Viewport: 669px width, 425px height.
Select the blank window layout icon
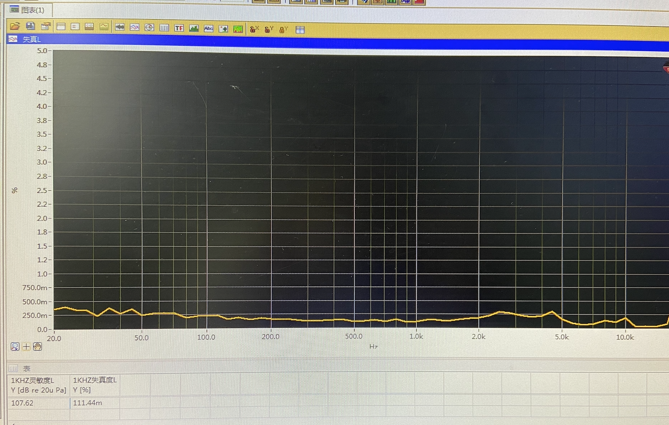tap(61, 26)
